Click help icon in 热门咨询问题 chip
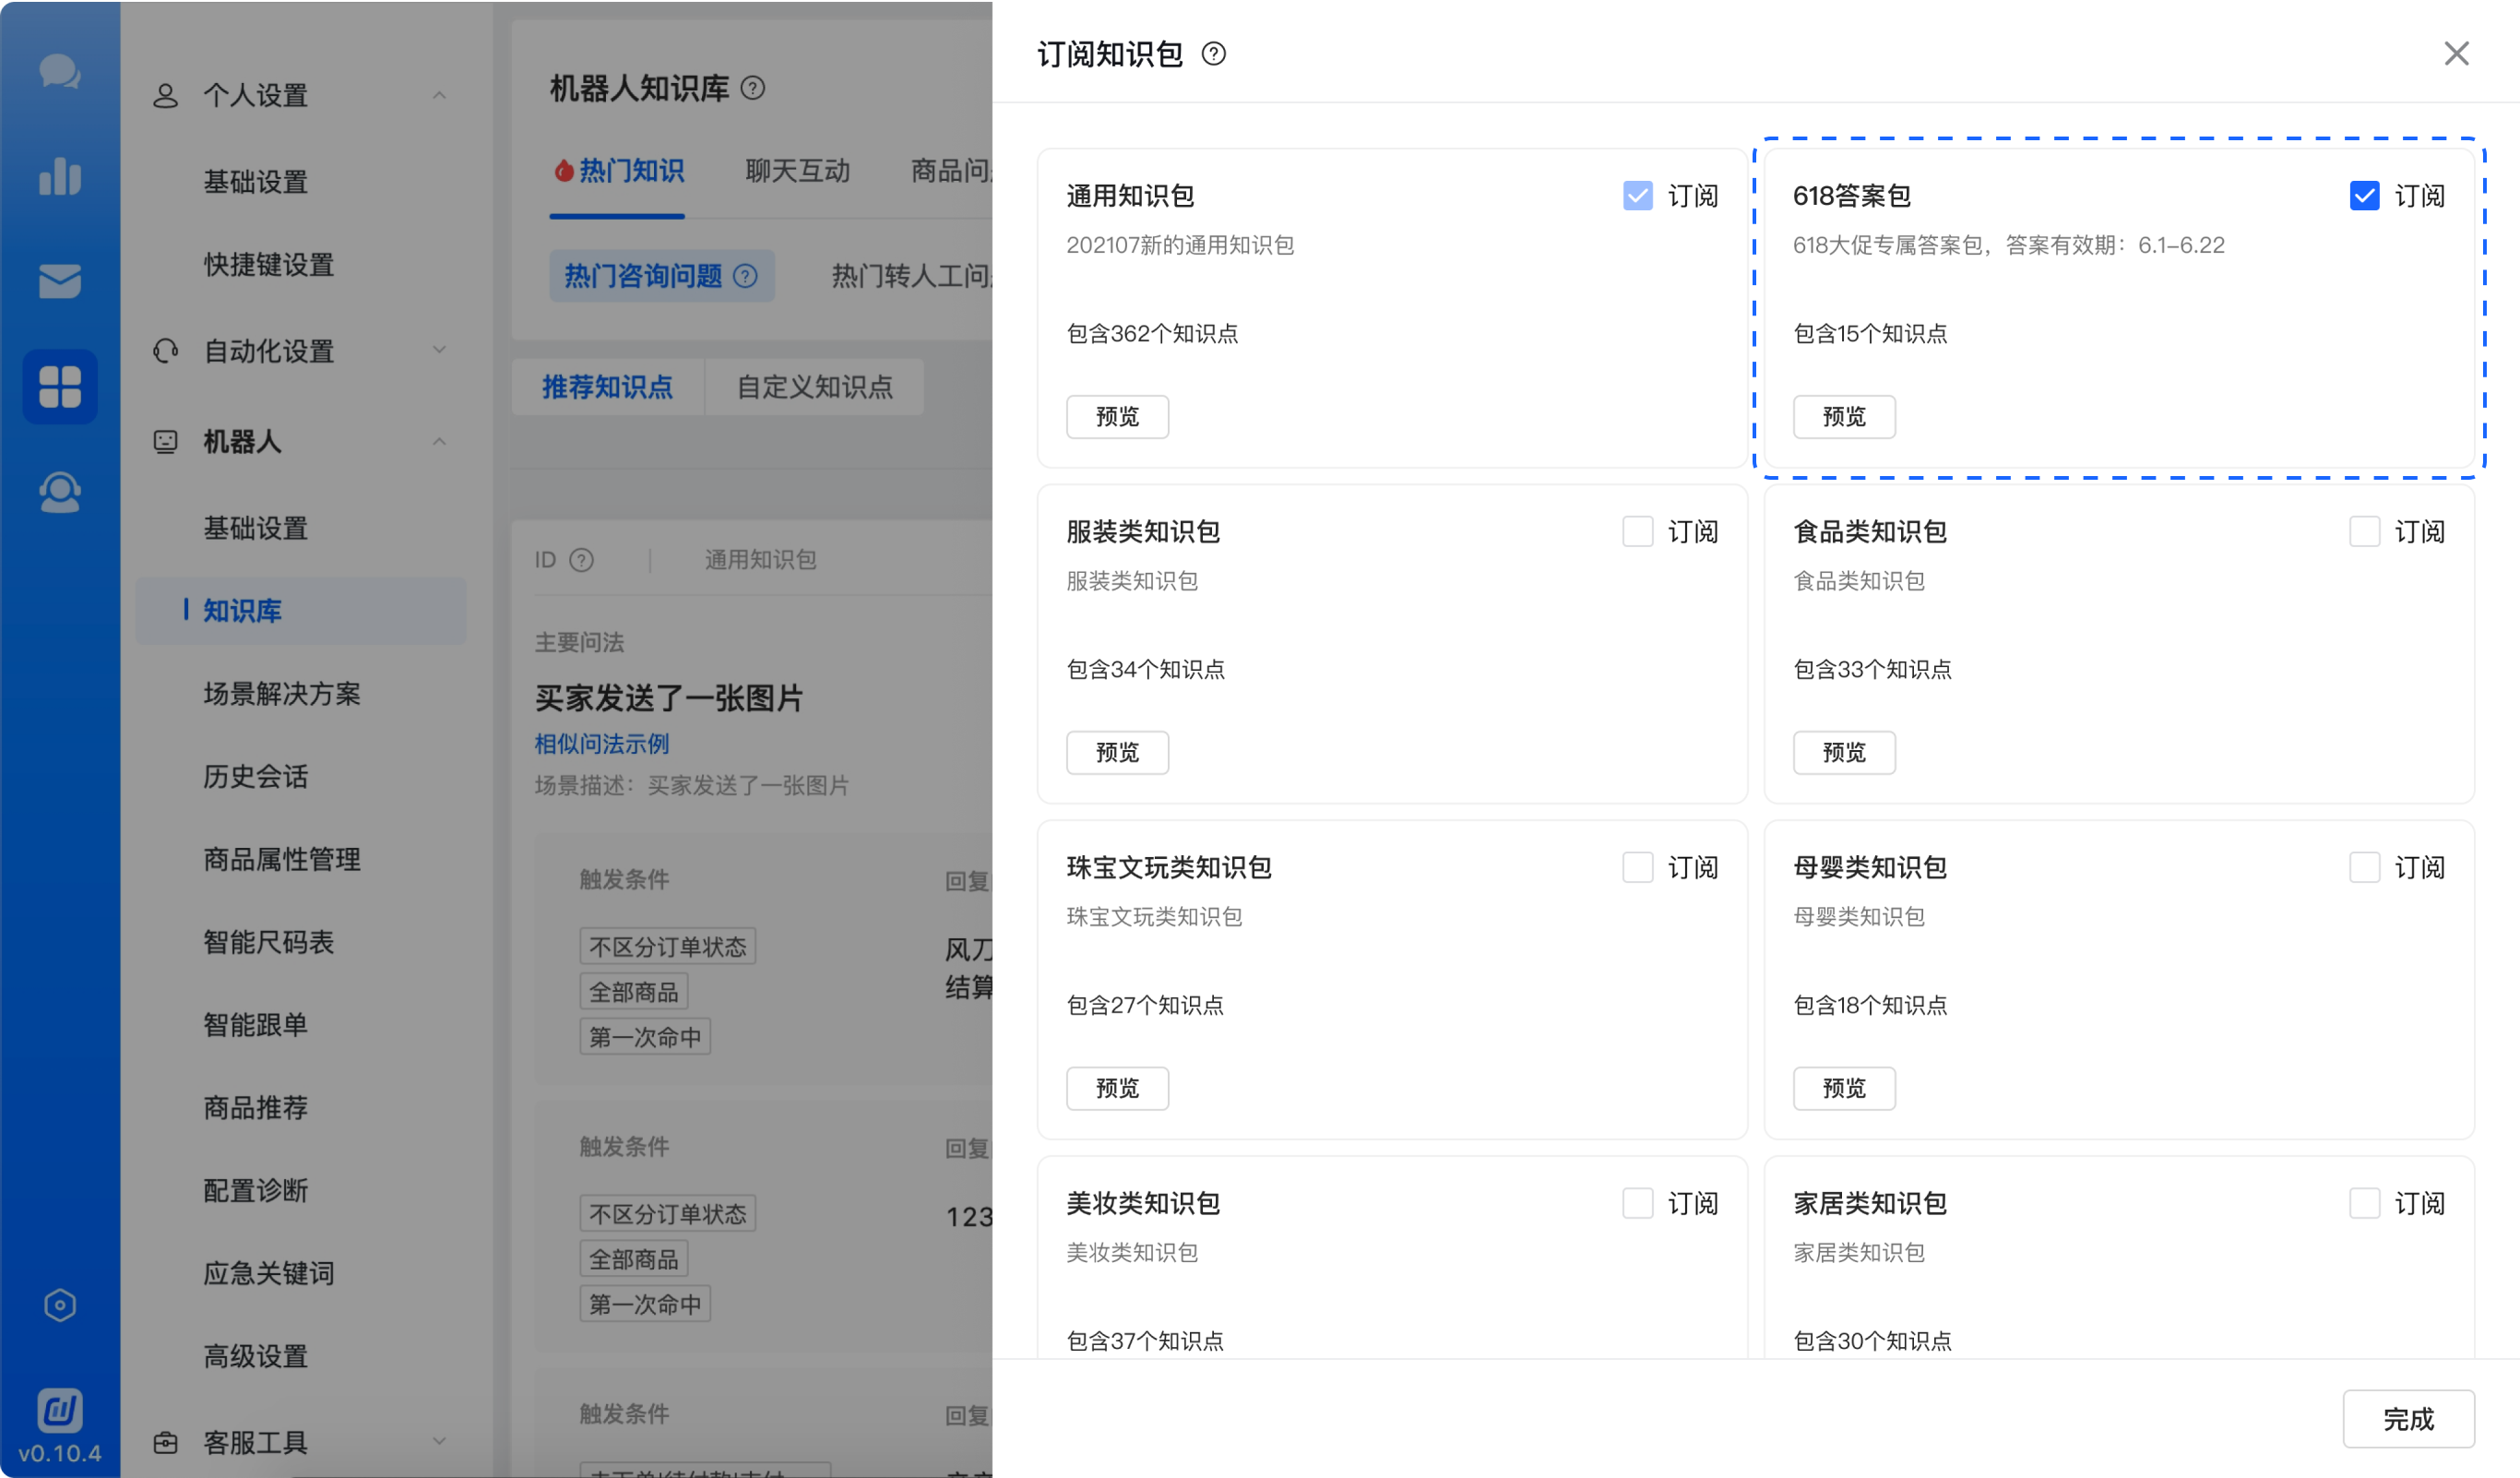This screenshot has width=2520, height=1478. 745,276
